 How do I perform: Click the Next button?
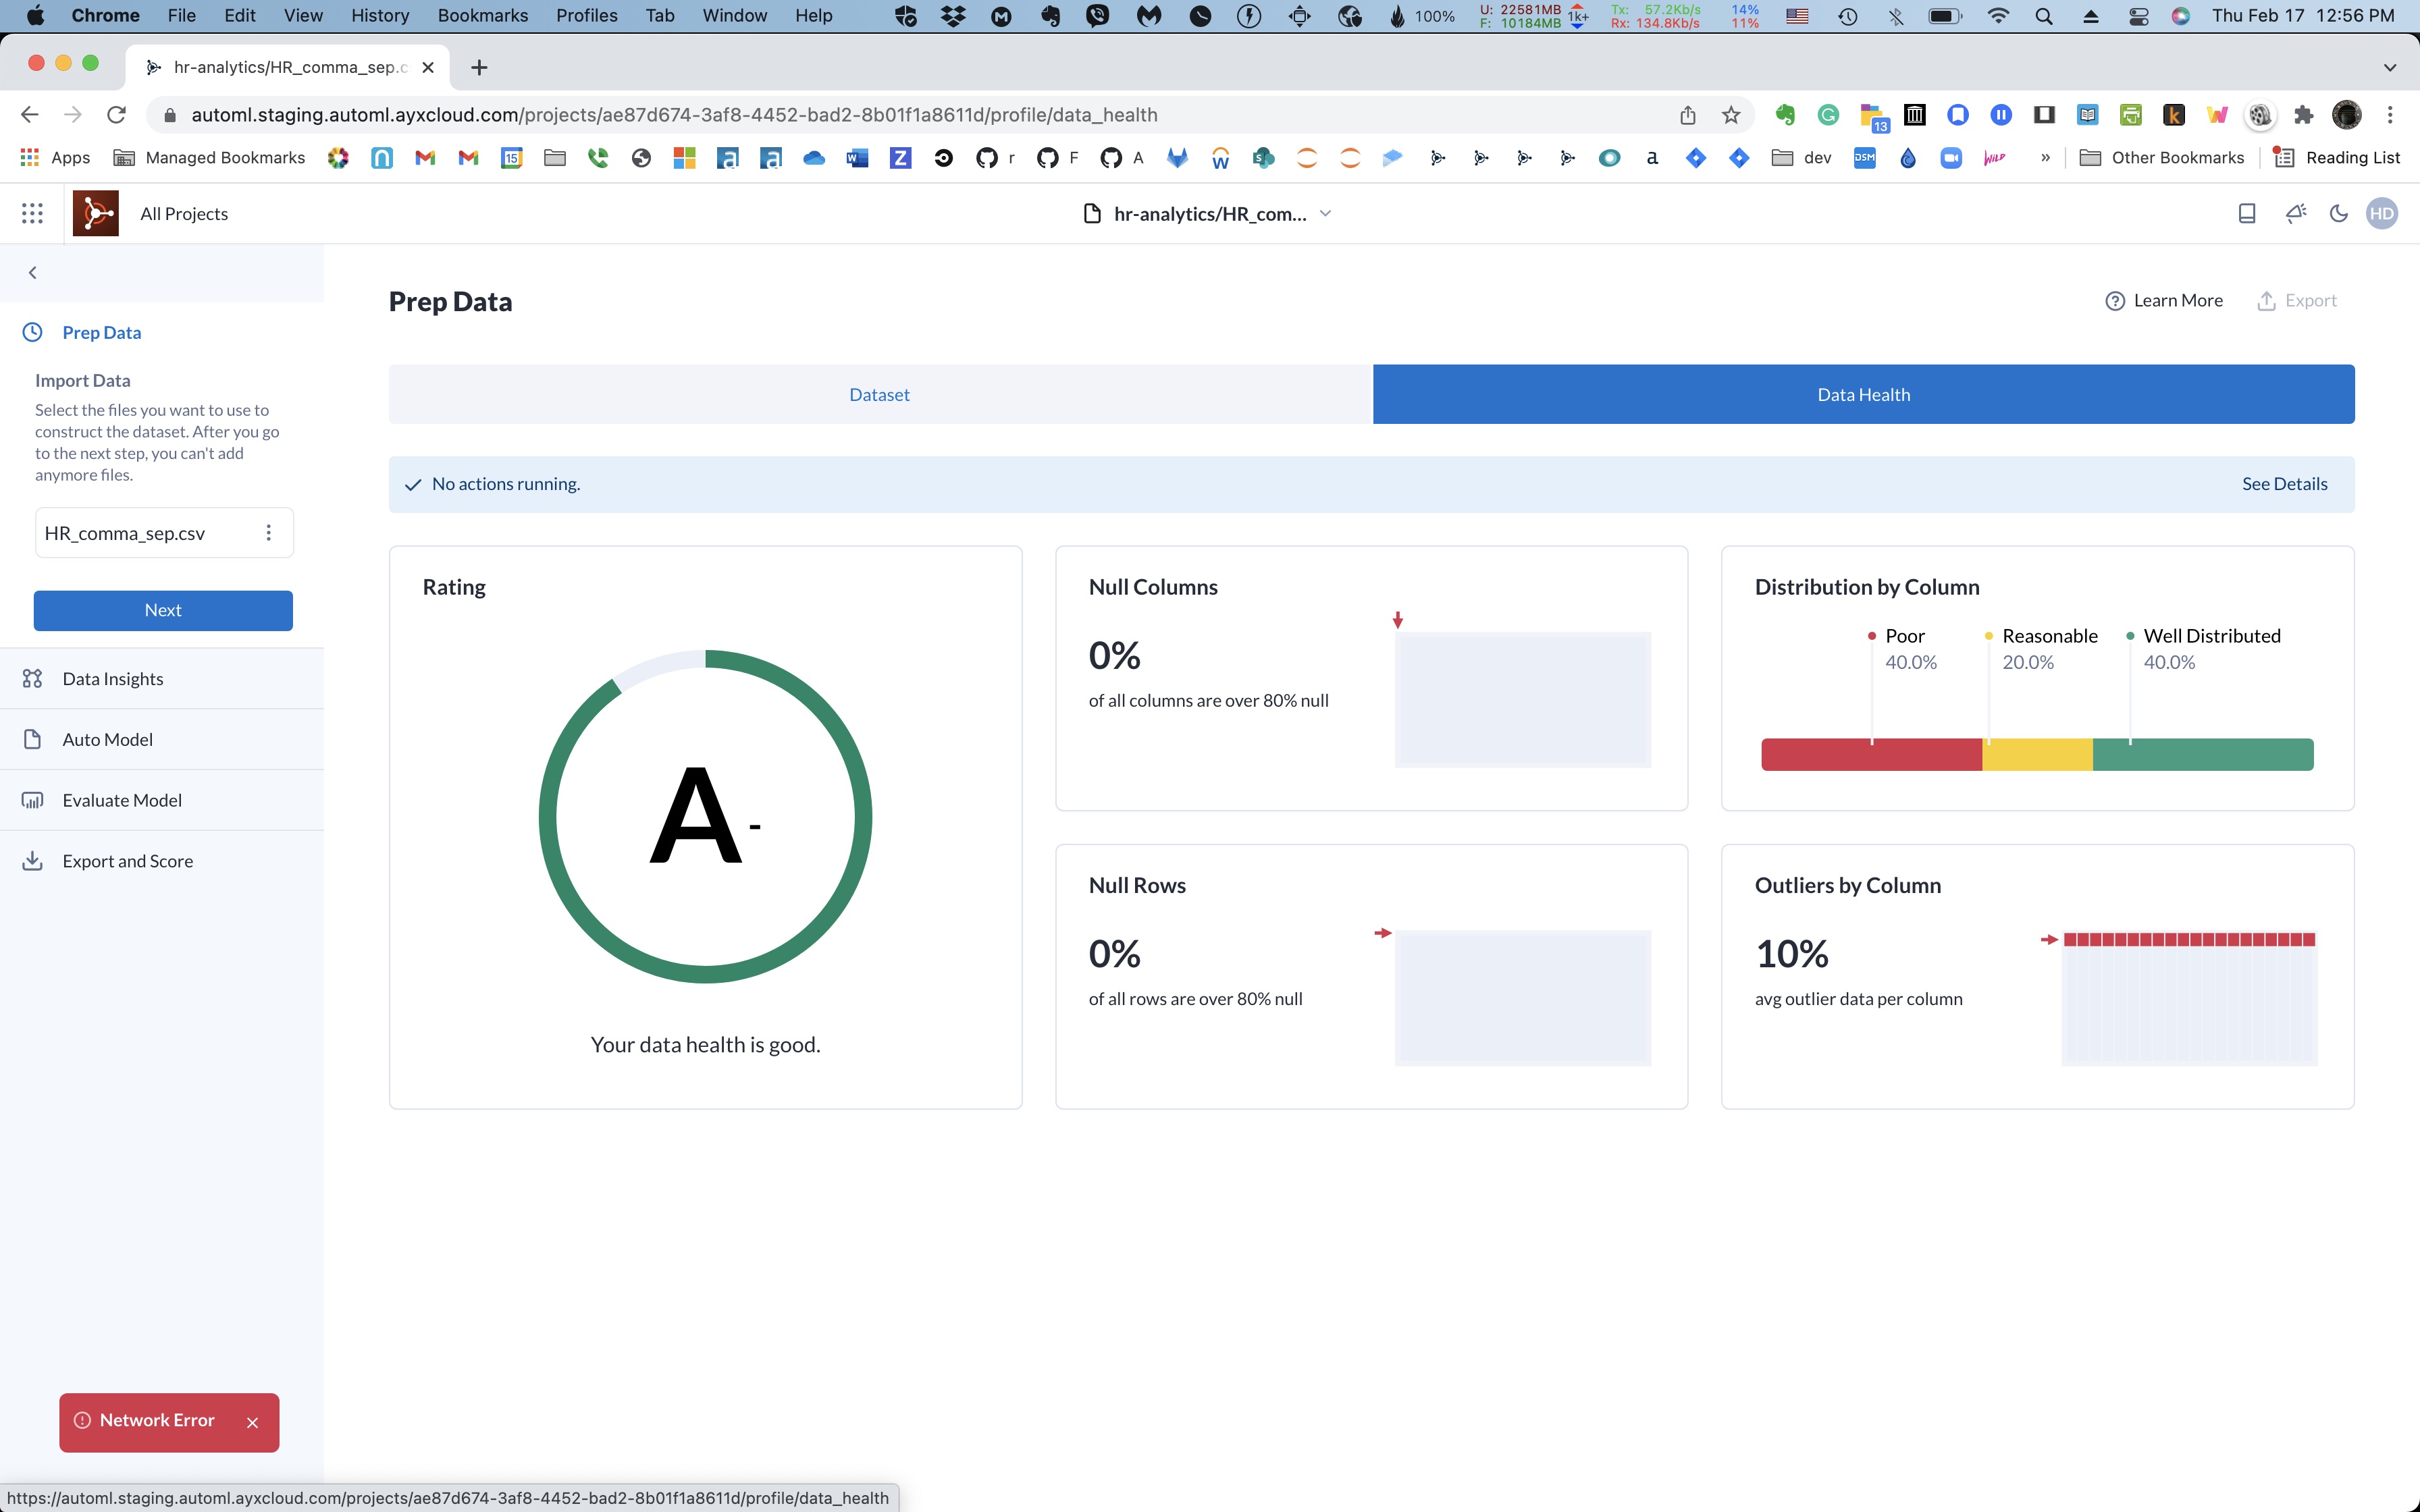tap(162, 610)
